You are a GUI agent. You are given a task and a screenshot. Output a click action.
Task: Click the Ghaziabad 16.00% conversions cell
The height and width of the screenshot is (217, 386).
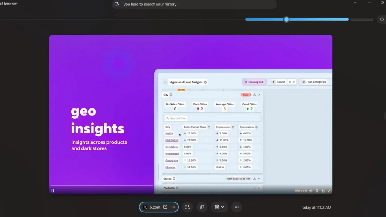coord(246,140)
